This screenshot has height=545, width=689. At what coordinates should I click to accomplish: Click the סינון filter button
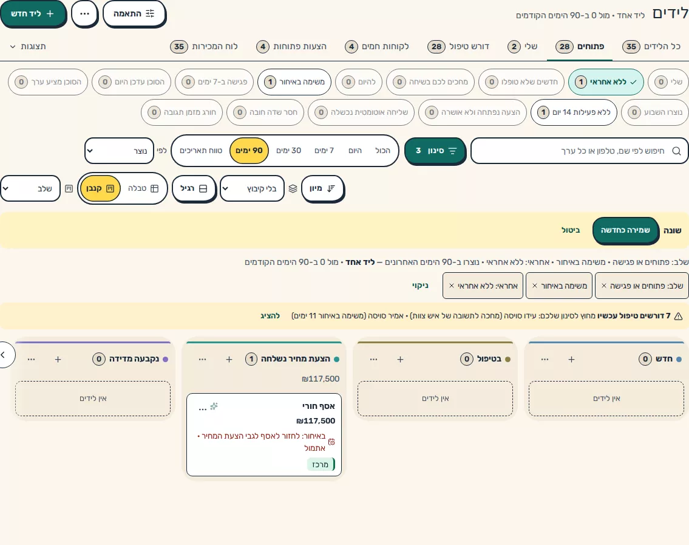(x=435, y=151)
